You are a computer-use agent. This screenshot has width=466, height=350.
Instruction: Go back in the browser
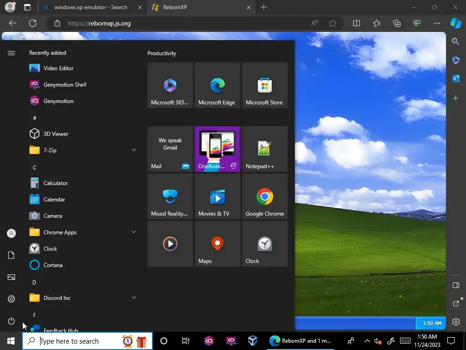pos(12,23)
